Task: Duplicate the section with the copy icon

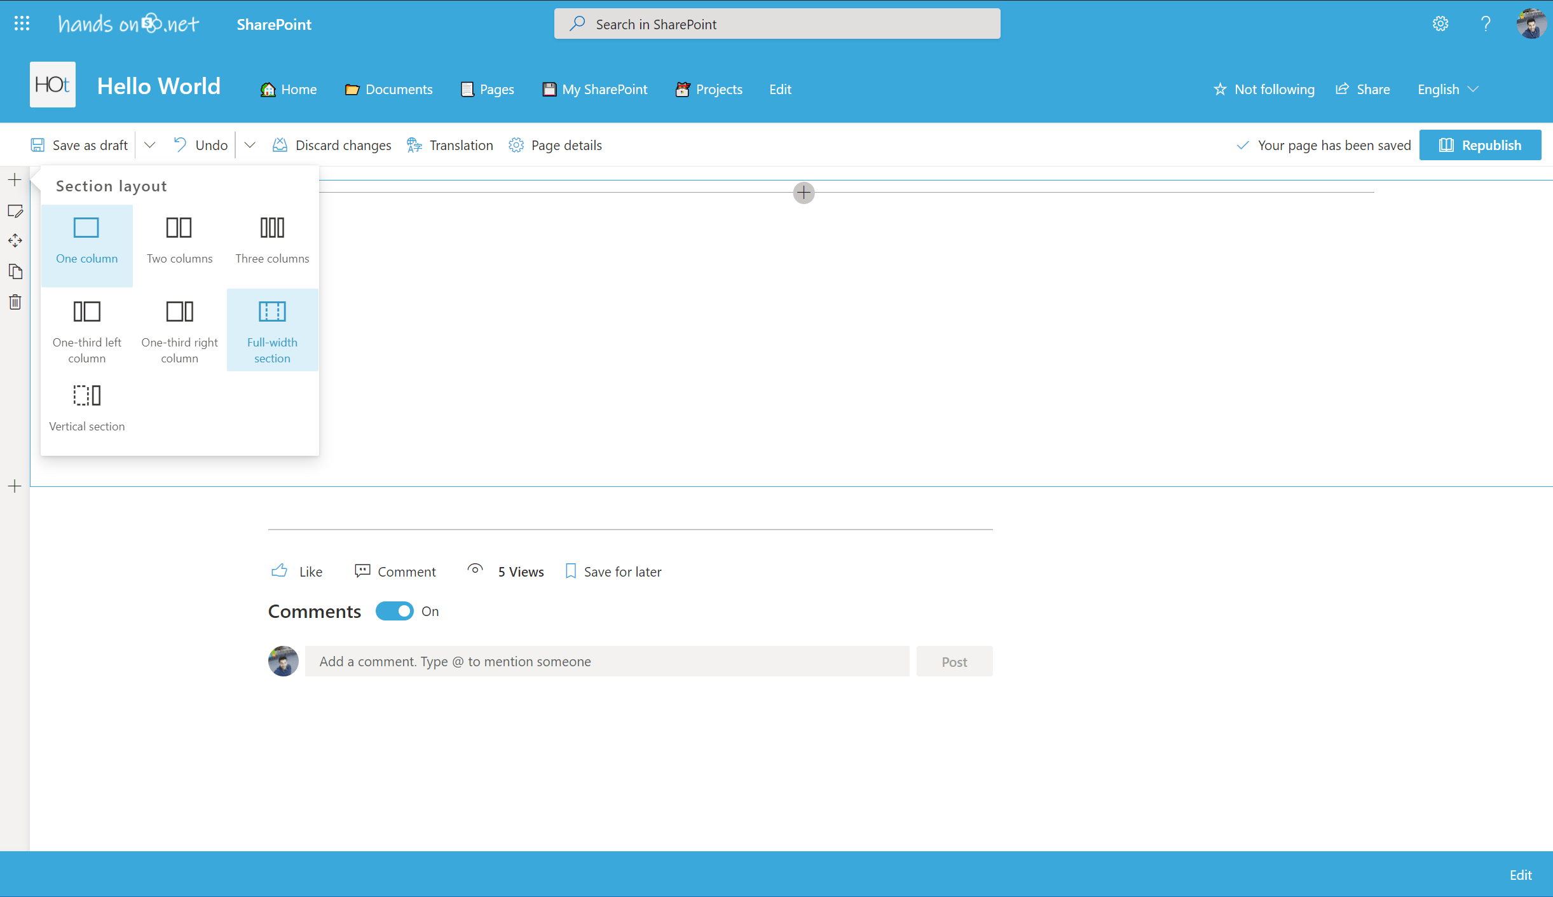Action: tap(15, 271)
